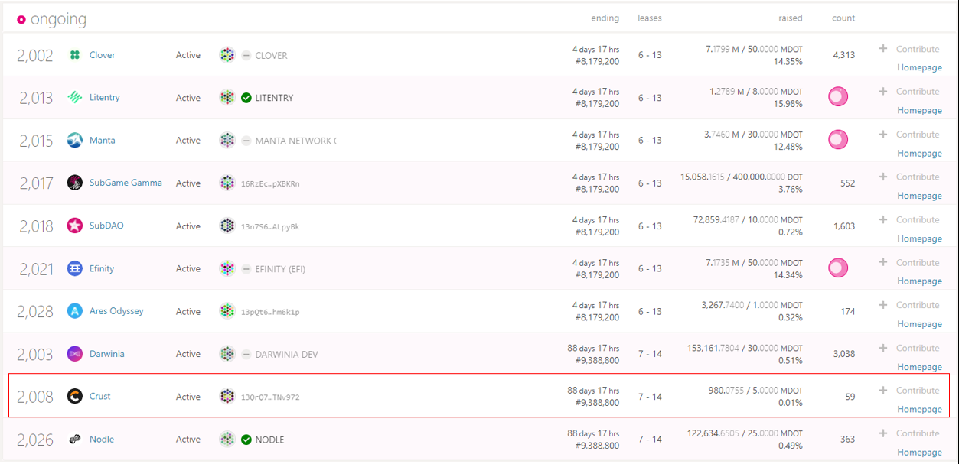Click the Crust logo icon
This screenshot has width=959, height=464.
tap(74, 396)
